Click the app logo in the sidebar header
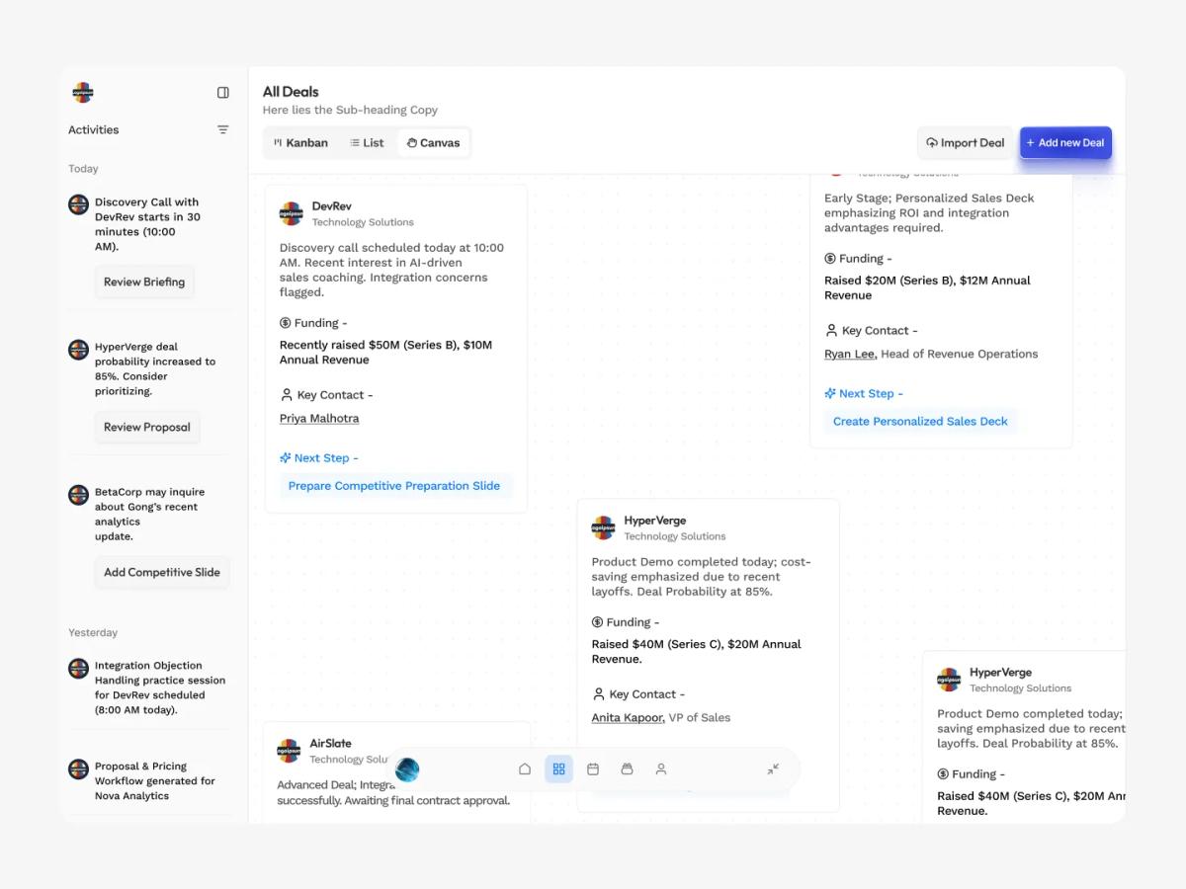This screenshot has height=889, width=1186. 83,93
